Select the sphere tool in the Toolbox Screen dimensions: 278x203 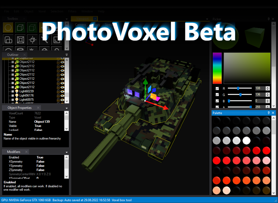pos(8,27)
